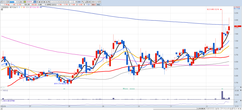Image resolution: width=242 pixels, height=110 pixels.
Task: Open the small dropdown after 주 at top-left
Action: (x=6, y=2)
